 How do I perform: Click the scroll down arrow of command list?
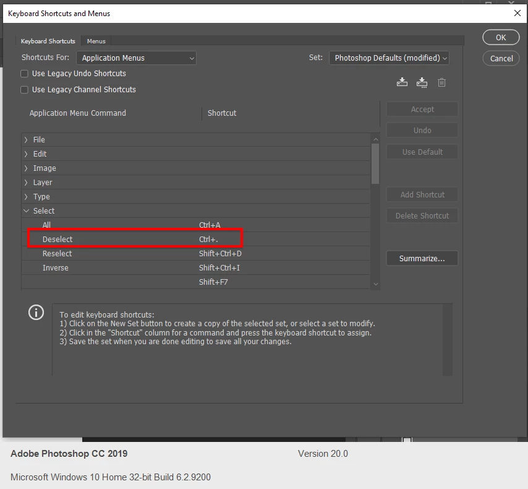tap(376, 284)
